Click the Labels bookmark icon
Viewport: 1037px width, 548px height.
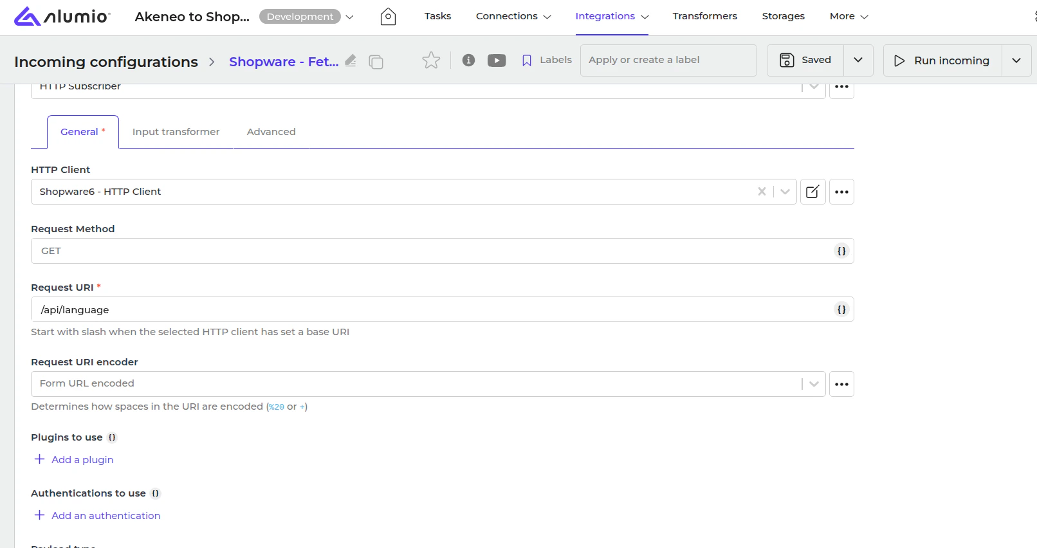527,60
